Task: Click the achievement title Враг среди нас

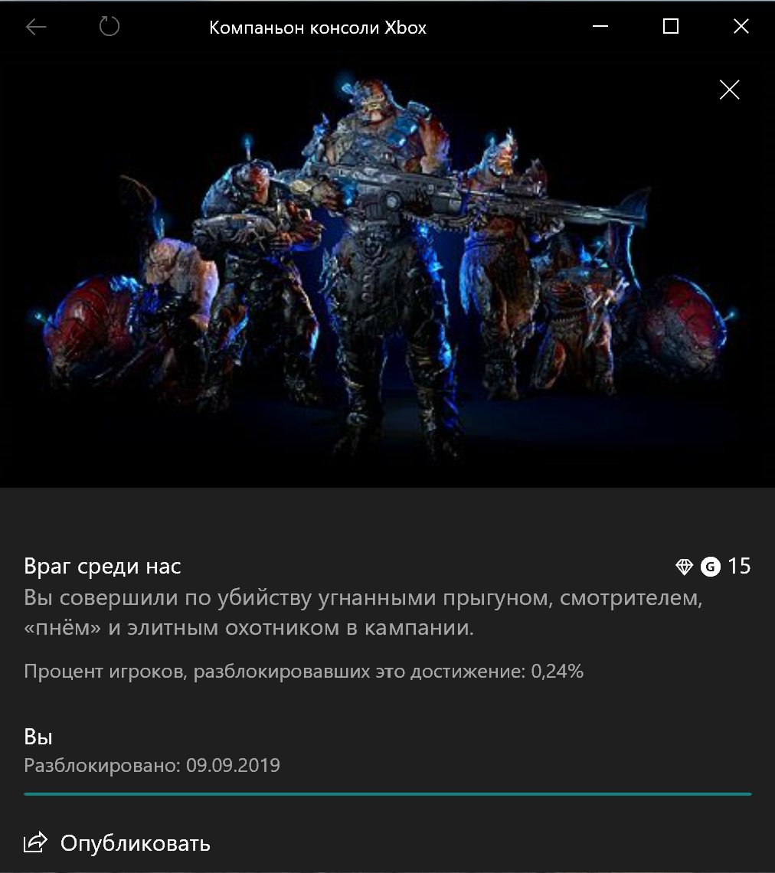Action: click(x=103, y=566)
